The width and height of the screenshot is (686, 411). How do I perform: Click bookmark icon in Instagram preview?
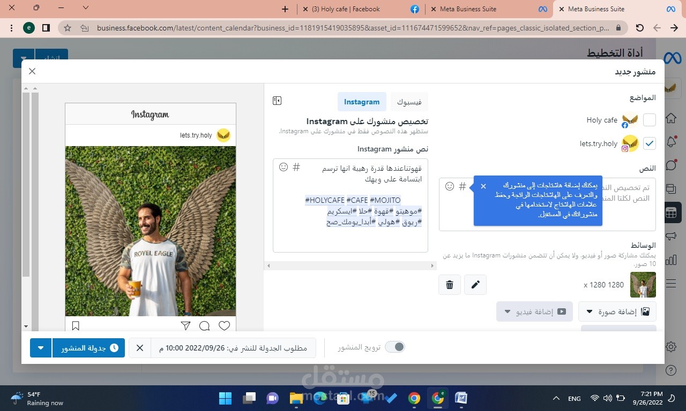[x=76, y=325]
